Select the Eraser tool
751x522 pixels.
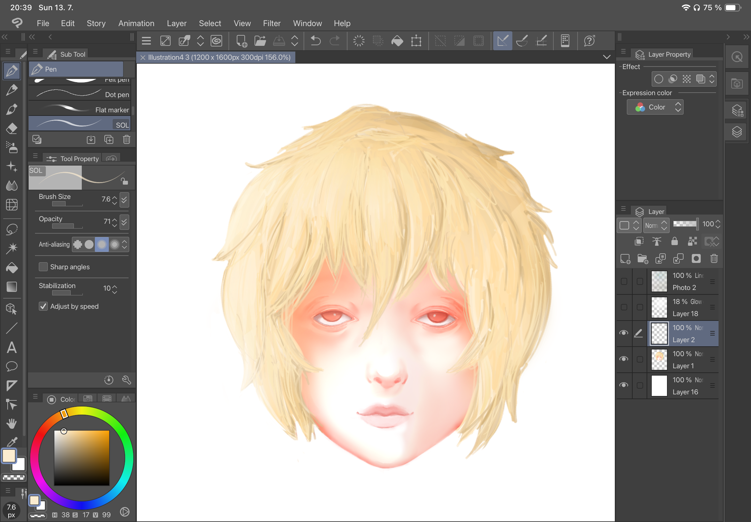point(12,128)
